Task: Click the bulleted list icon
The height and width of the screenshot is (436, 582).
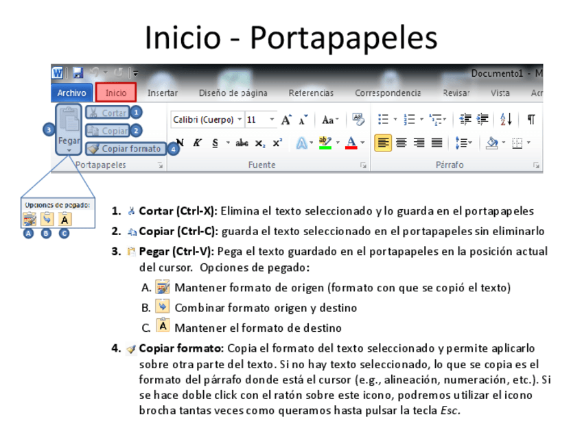Action: pos(384,119)
